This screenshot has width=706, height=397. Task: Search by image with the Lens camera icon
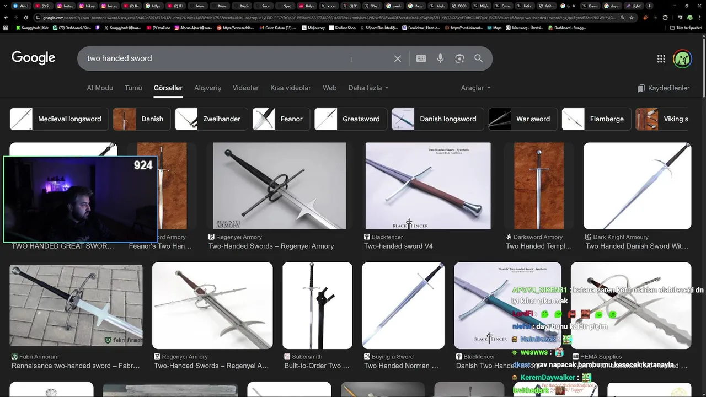(x=459, y=58)
